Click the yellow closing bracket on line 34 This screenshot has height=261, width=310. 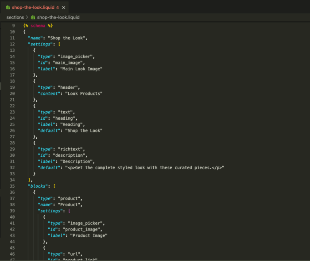point(29,180)
